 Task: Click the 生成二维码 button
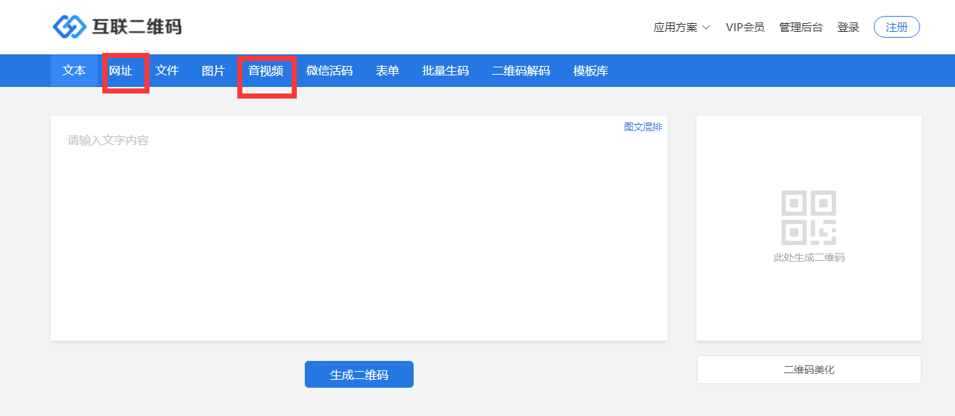(359, 375)
